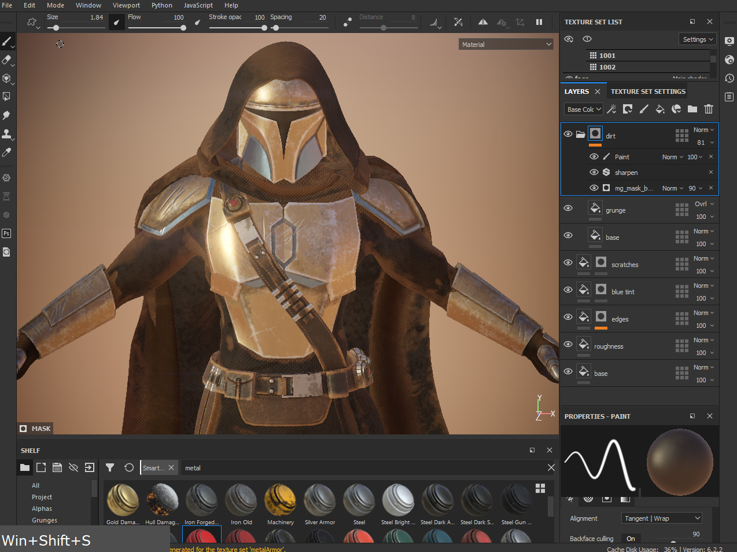Hide the sharpen filter effect
The width and height of the screenshot is (737, 552).
[594, 172]
